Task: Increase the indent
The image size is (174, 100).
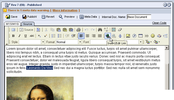Action: point(73,36)
